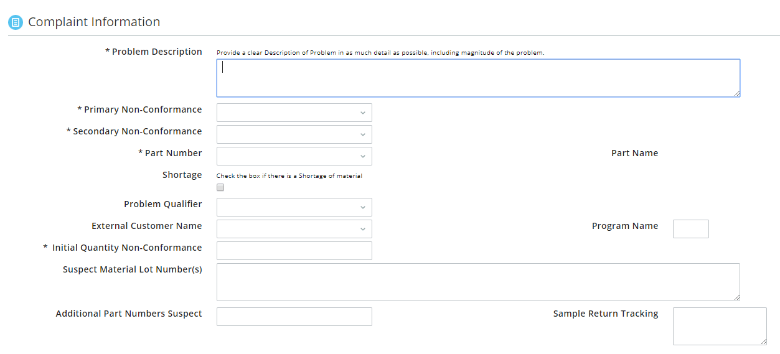This screenshot has height=354, width=780.
Task: Focus the Problem Description text area
Action: point(478,78)
